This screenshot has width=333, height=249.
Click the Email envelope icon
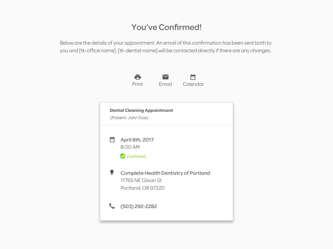tap(166, 77)
